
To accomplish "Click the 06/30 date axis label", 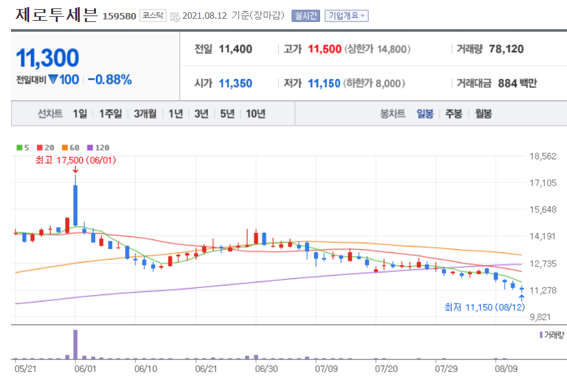I will point(266,369).
